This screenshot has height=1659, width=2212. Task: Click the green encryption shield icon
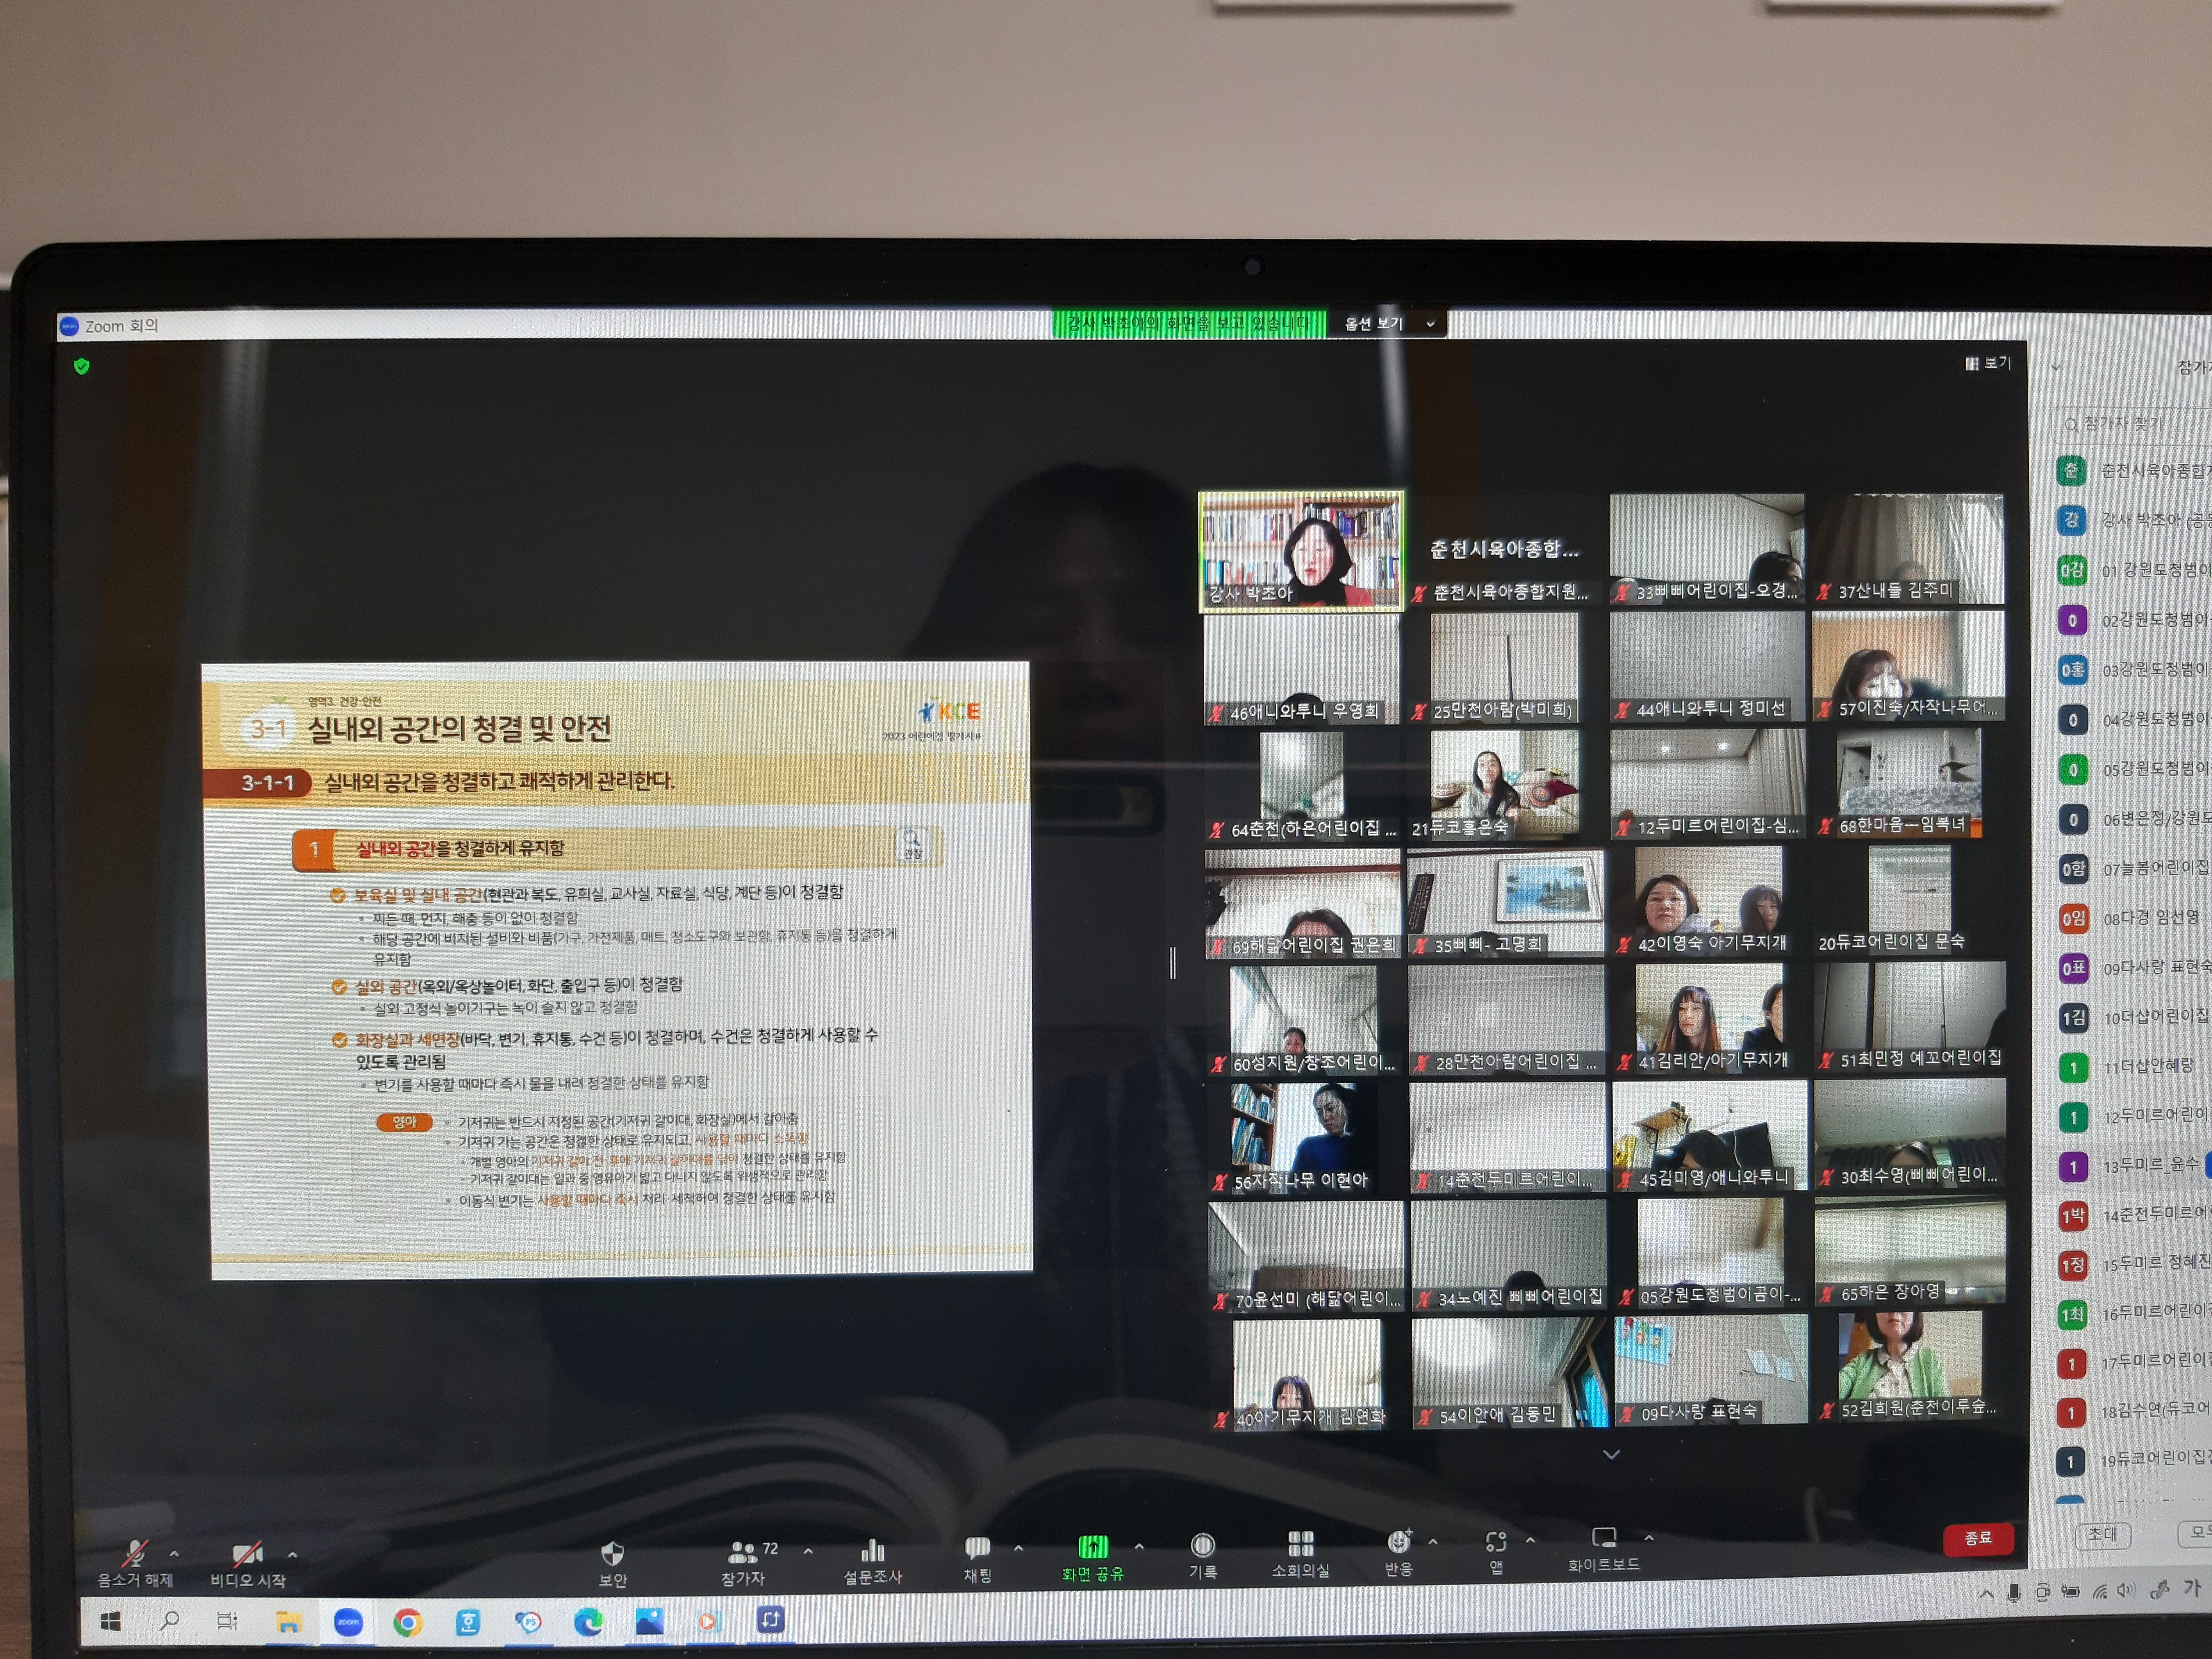(x=82, y=367)
